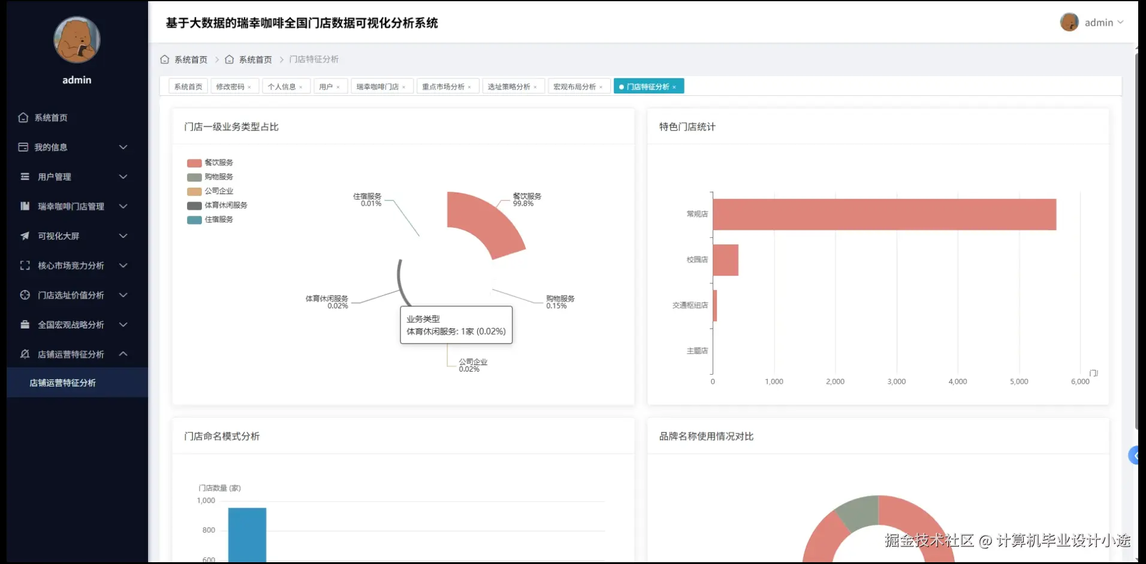Click the grey-green donut segment in 品牌名称使用情况对比
The width and height of the screenshot is (1146, 564).
point(859,512)
